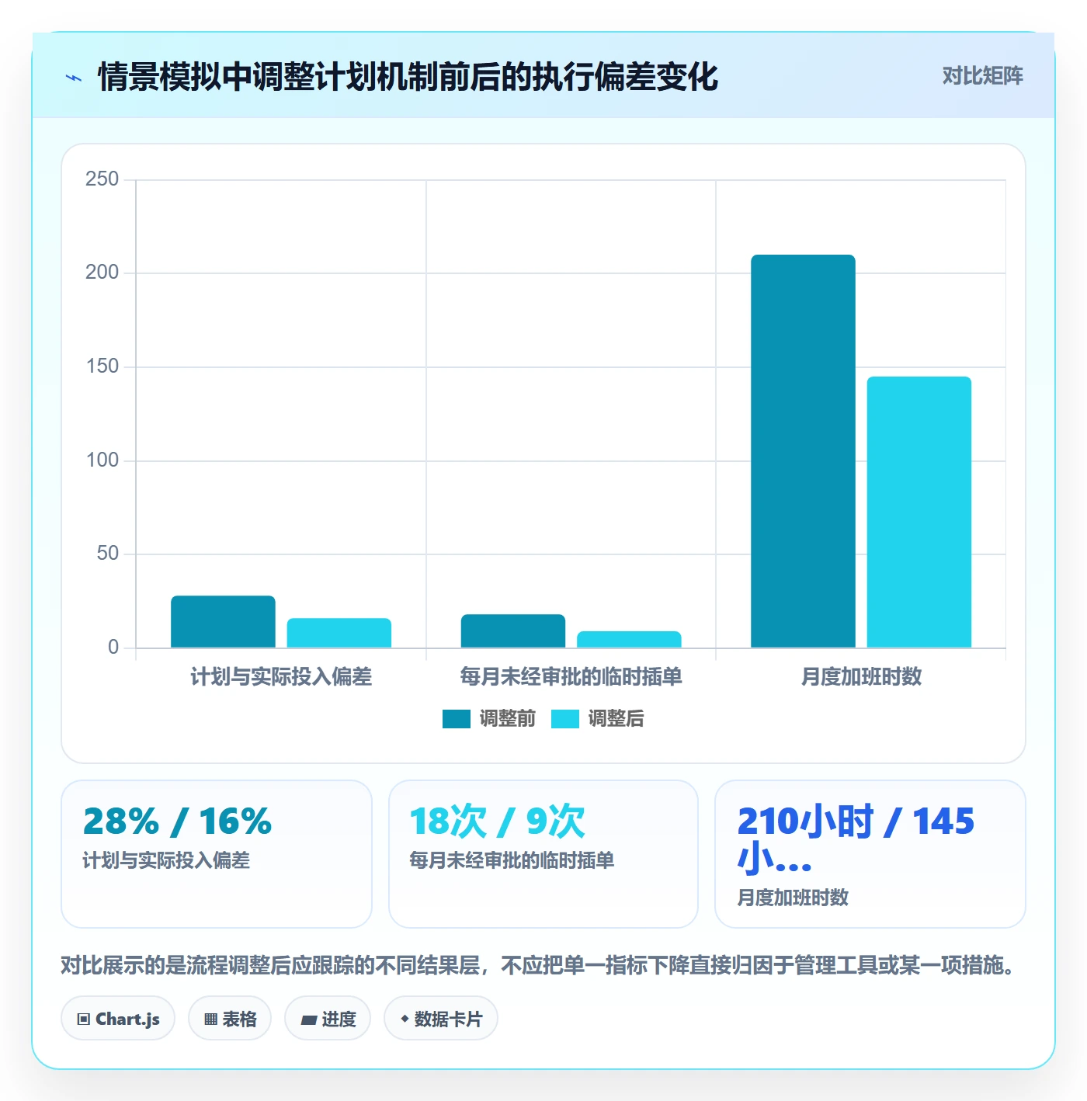
Task: Click the 调整前 bar for 月度加班时数
Action: pos(803,451)
